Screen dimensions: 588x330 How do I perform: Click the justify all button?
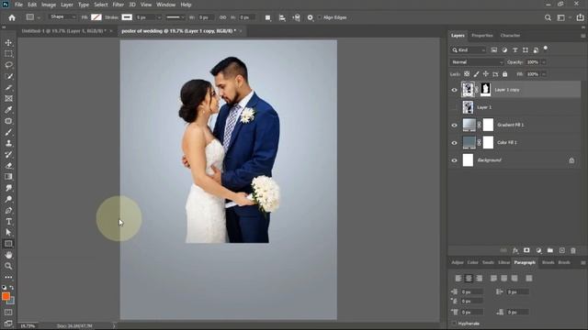point(529,279)
